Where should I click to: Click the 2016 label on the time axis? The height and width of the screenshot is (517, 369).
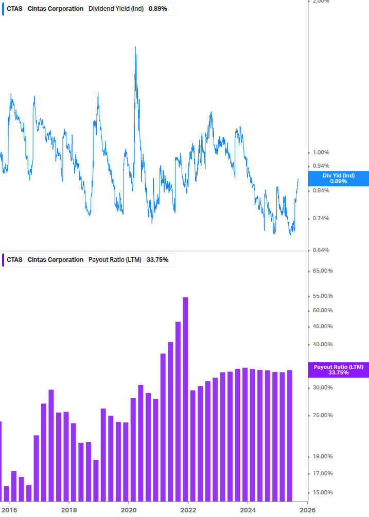[9, 510]
